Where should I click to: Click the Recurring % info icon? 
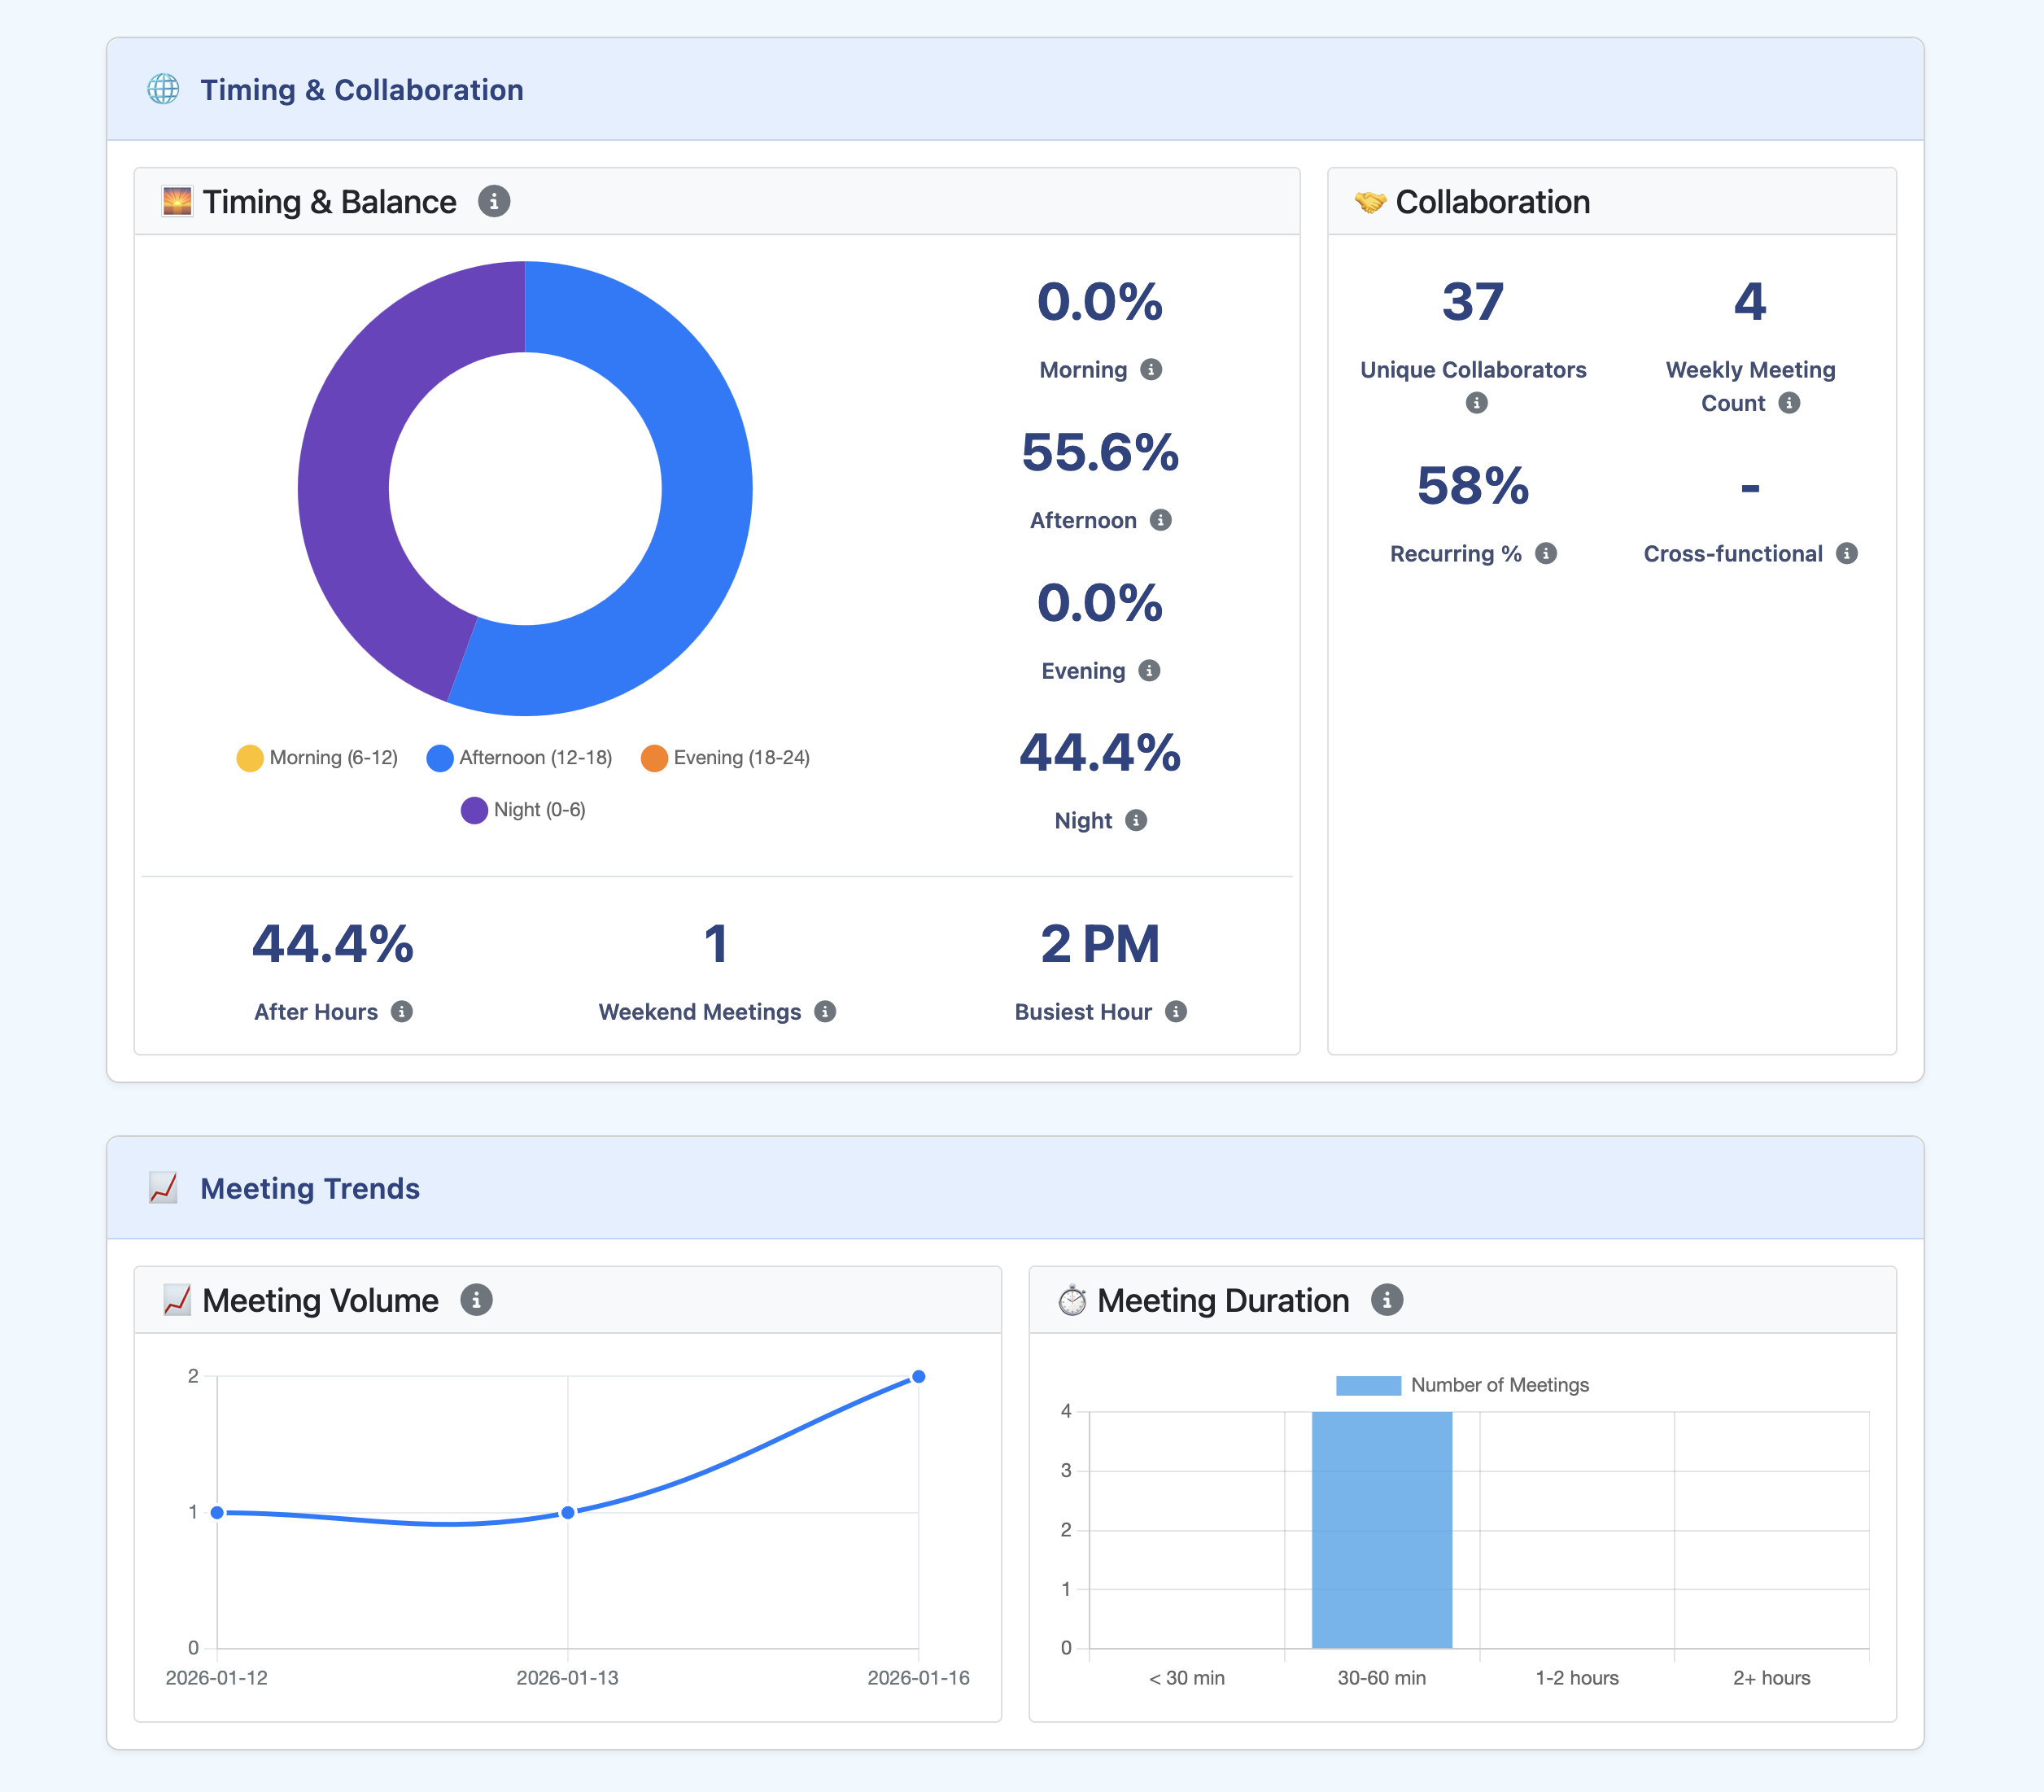tap(1546, 553)
